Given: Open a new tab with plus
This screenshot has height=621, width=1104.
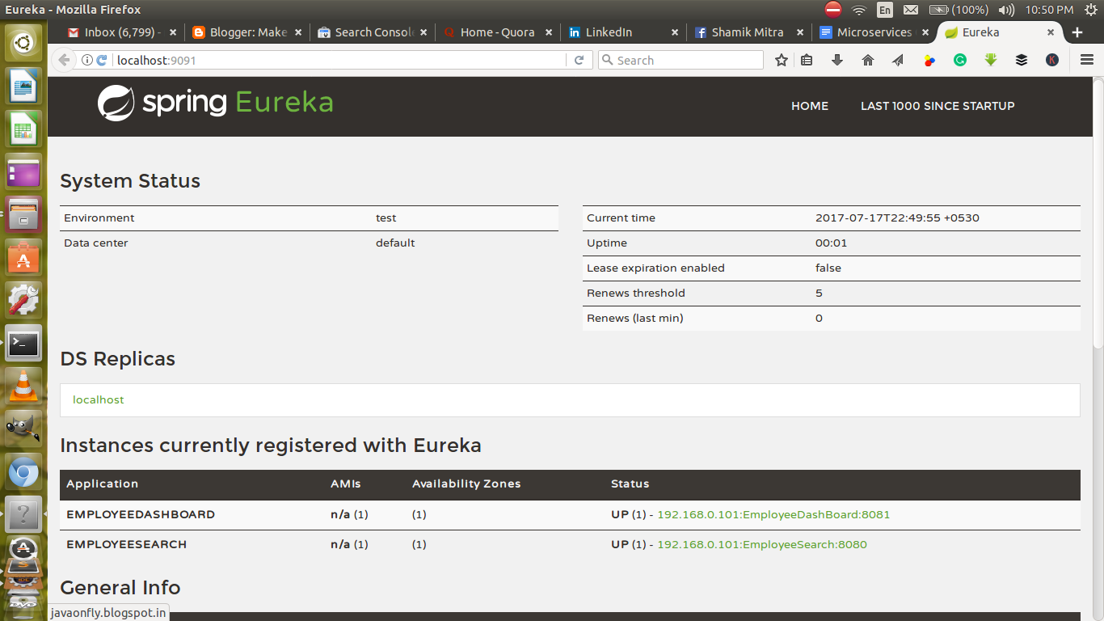Looking at the screenshot, I should 1077,32.
